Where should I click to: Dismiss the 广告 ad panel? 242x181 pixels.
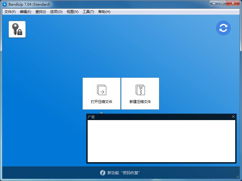click(x=233, y=117)
